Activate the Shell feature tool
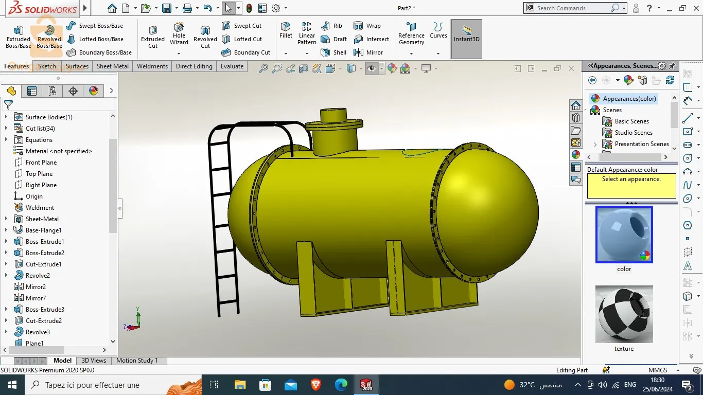This screenshot has width=703, height=395. (x=334, y=52)
